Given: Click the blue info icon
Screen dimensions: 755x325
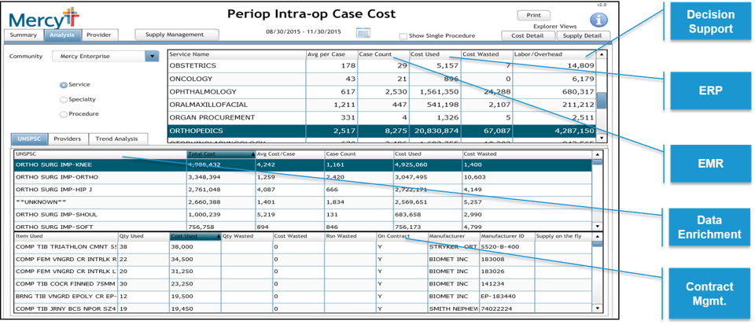Looking at the screenshot, I should [x=600, y=20].
